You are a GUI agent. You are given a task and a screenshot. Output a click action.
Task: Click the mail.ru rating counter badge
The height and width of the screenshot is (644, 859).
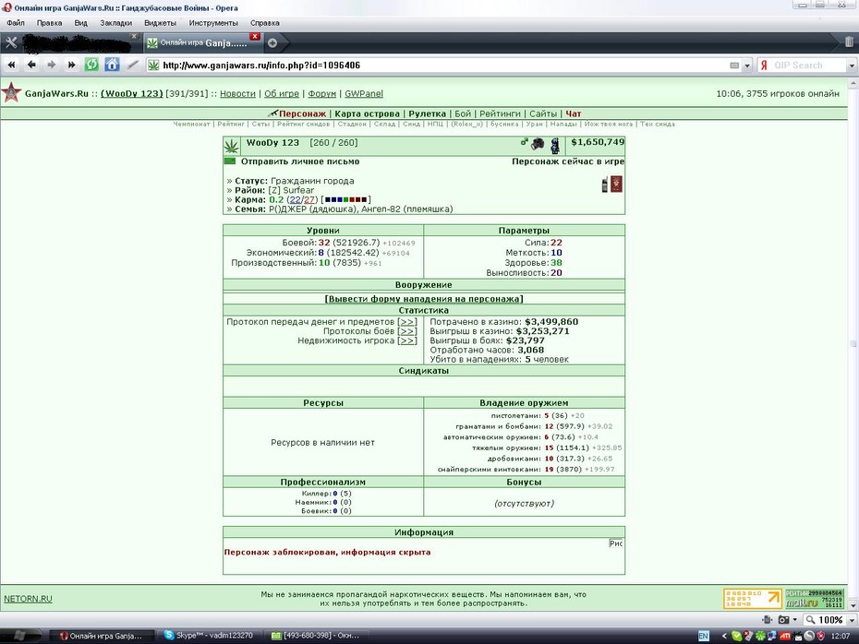pyautogui.click(x=815, y=599)
